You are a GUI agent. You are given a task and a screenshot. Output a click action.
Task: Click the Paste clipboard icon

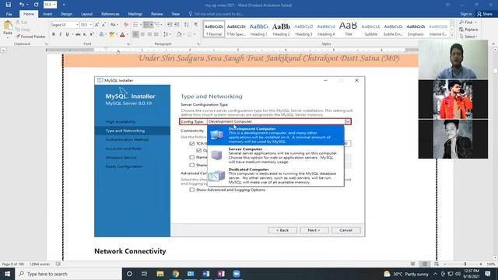tap(8, 26)
